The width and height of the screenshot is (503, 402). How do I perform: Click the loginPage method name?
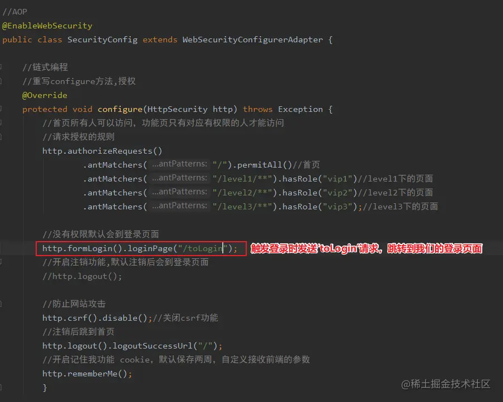(x=150, y=248)
